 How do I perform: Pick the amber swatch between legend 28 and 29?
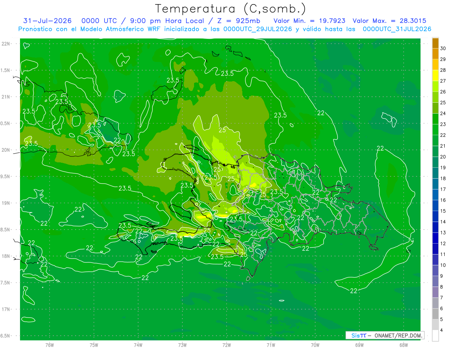click(435, 65)
